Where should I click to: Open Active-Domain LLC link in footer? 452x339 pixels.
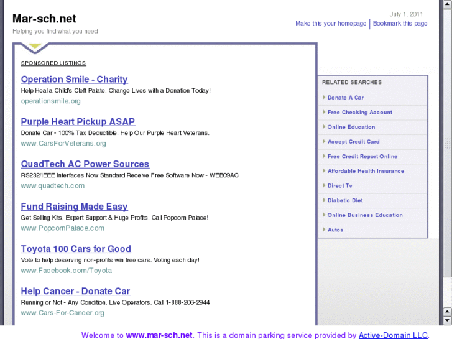[393, 335]
